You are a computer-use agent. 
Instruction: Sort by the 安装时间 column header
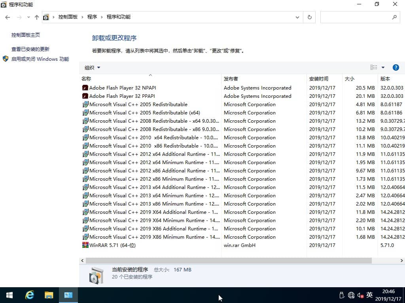[324, 79]
